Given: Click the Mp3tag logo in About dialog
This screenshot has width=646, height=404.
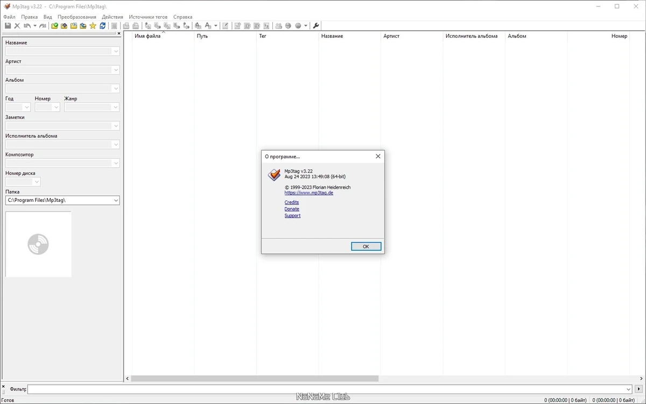Looking at the screenshot, I should [274, 175].
